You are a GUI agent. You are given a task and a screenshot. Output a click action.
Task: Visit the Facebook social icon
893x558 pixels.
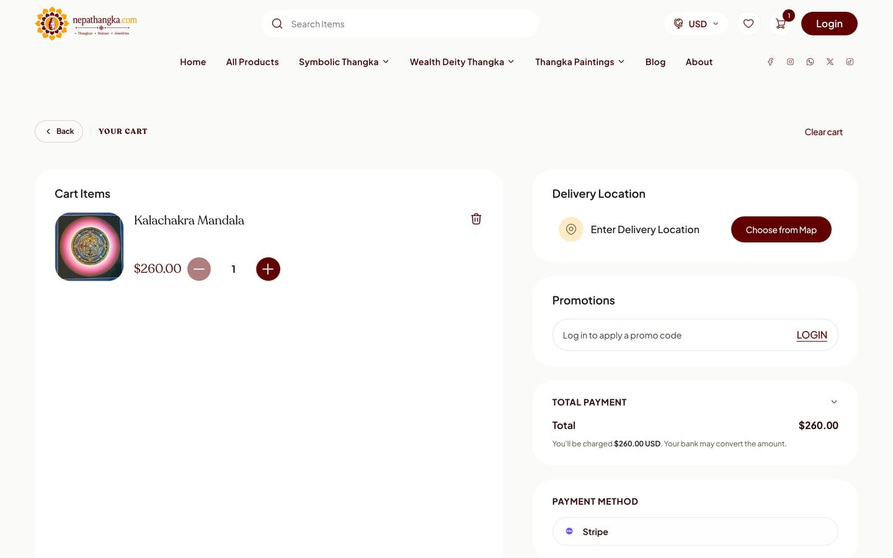coord(770,61)
